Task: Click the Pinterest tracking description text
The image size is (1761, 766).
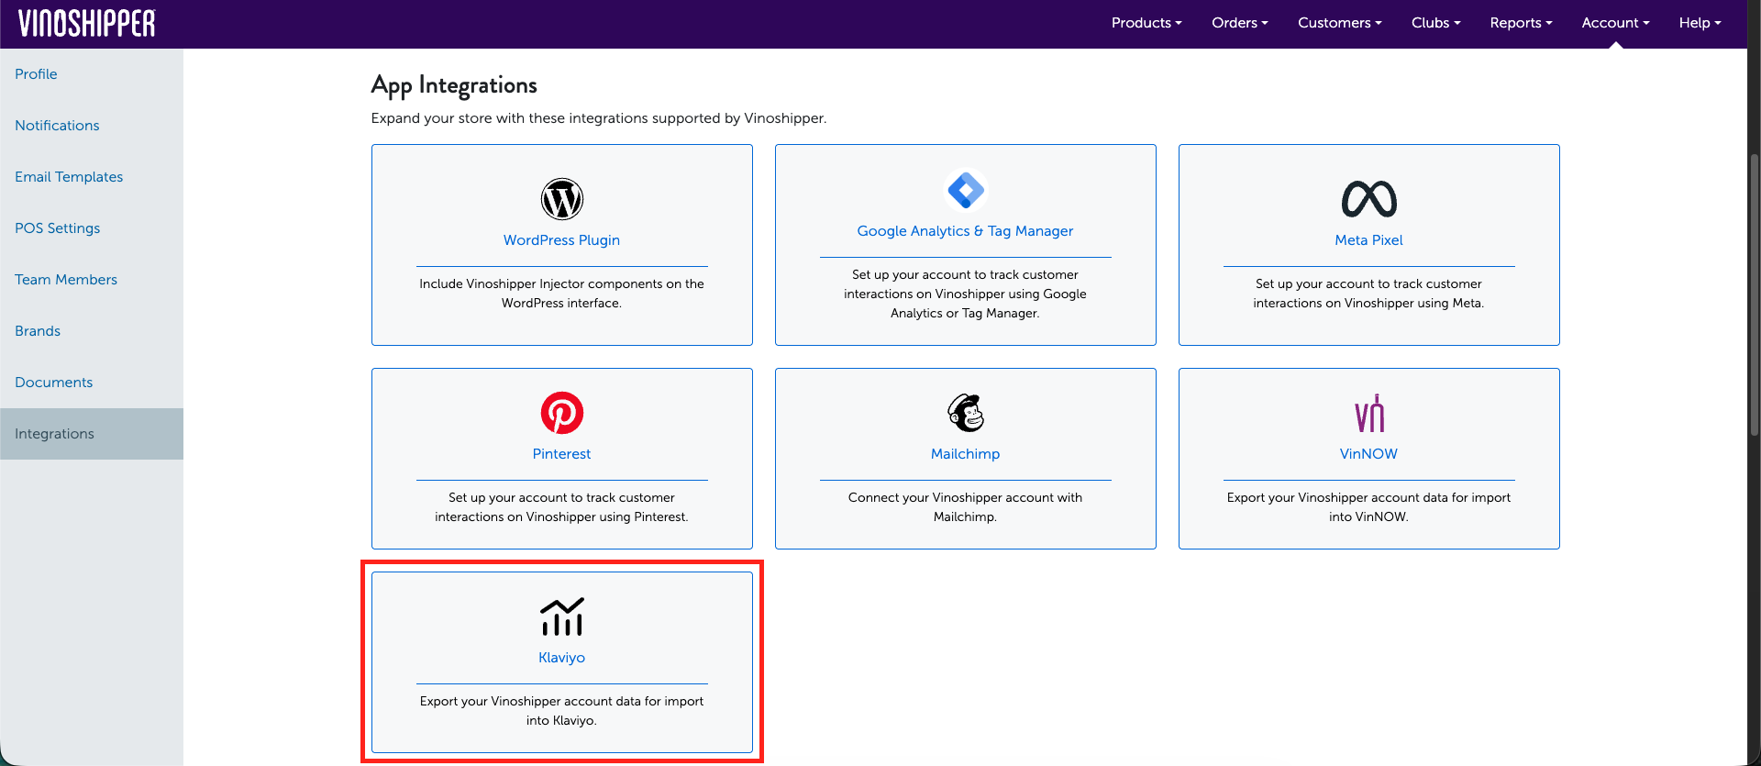Action: (x=561, y=507)
